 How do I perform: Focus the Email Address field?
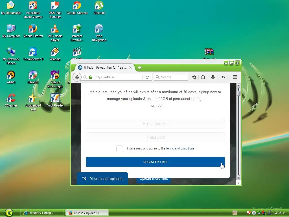(x=155, y=124)
